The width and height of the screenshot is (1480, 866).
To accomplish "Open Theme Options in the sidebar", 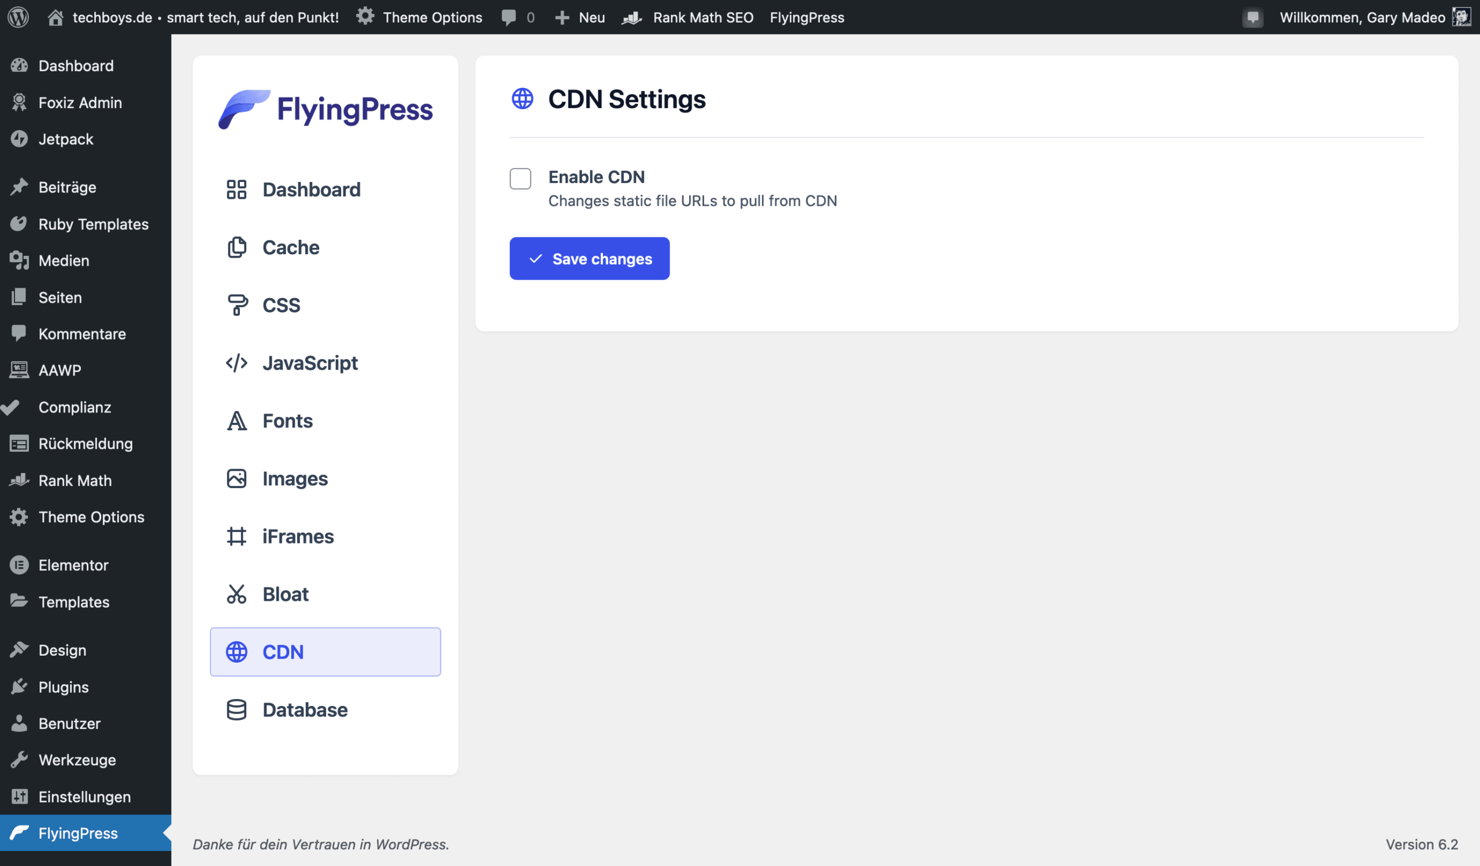I will (x=86, y=517).
